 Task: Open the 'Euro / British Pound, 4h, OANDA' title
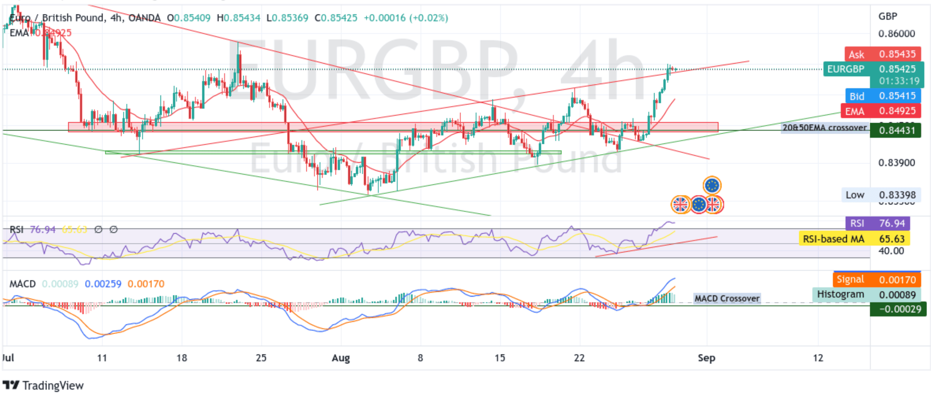85,18
